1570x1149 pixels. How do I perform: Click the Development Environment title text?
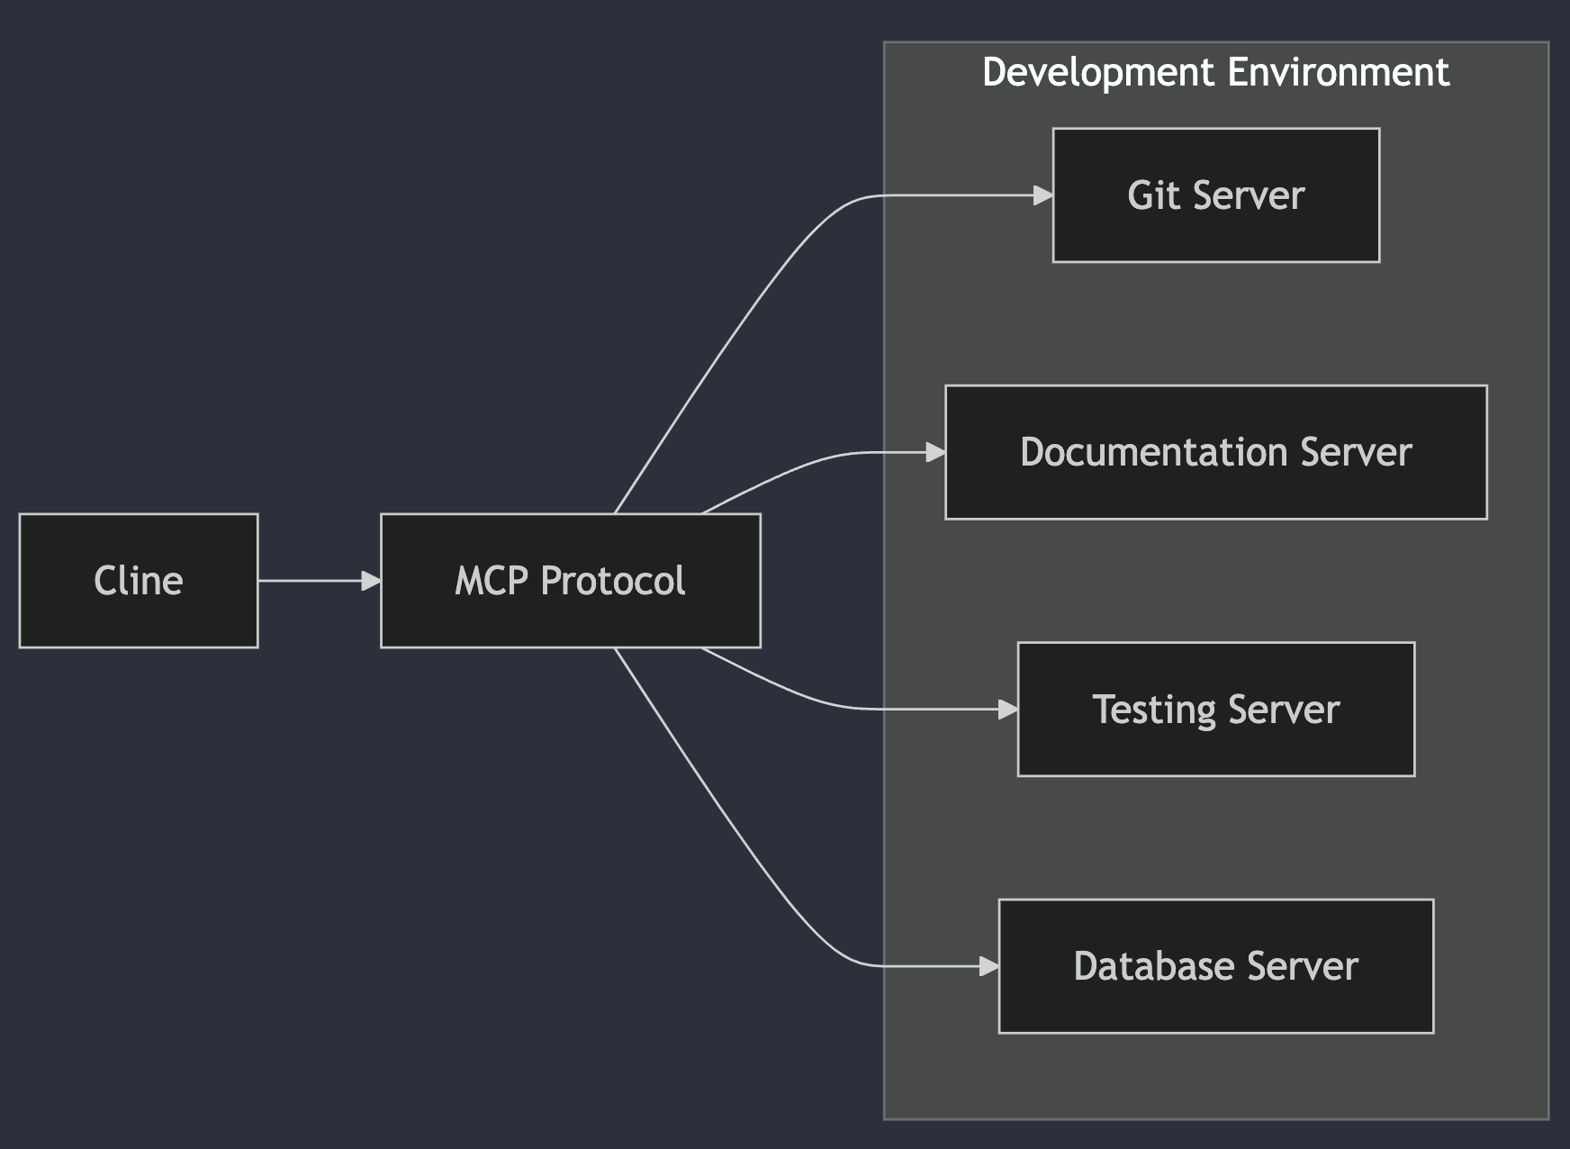(x=1217, y=72)
